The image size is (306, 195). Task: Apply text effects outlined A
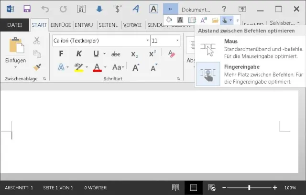click(x=61, y=67)
